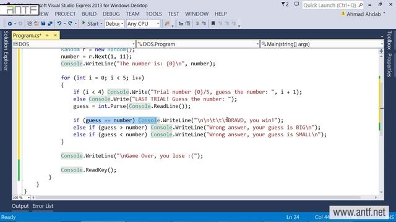Click the New Project toolbar icon
The height and width of the screenshot is (222, 396).
coord(29,23)
